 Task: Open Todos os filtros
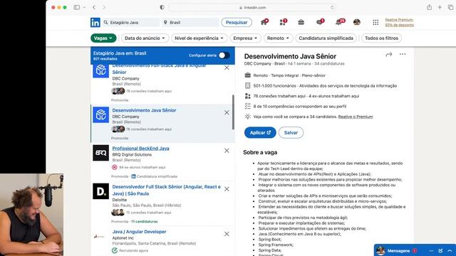(x=381, y=38)
